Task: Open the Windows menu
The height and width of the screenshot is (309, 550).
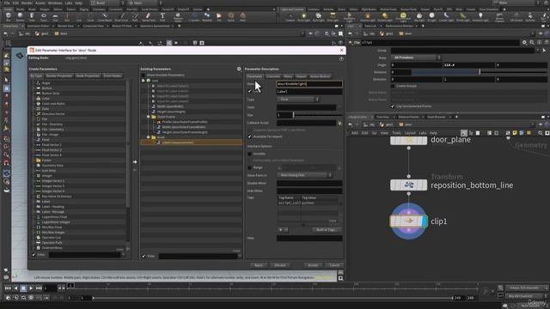Action: coord(55,3)
